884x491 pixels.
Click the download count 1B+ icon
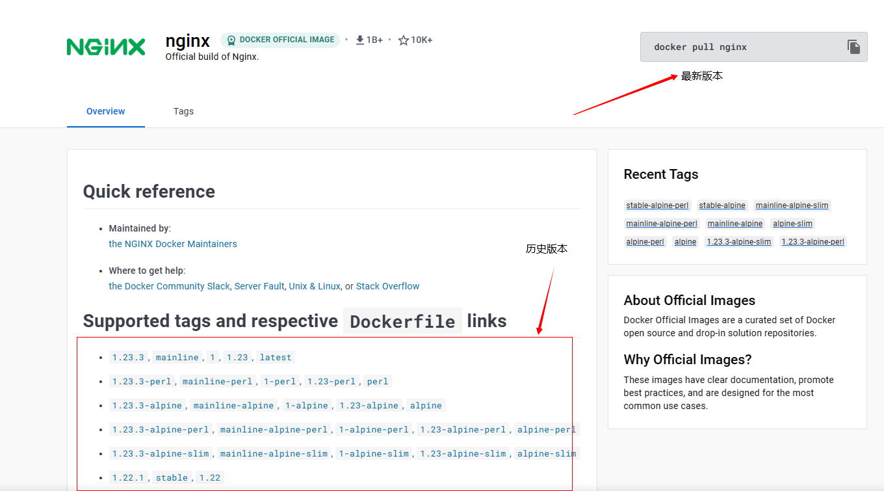pos(359,40)
